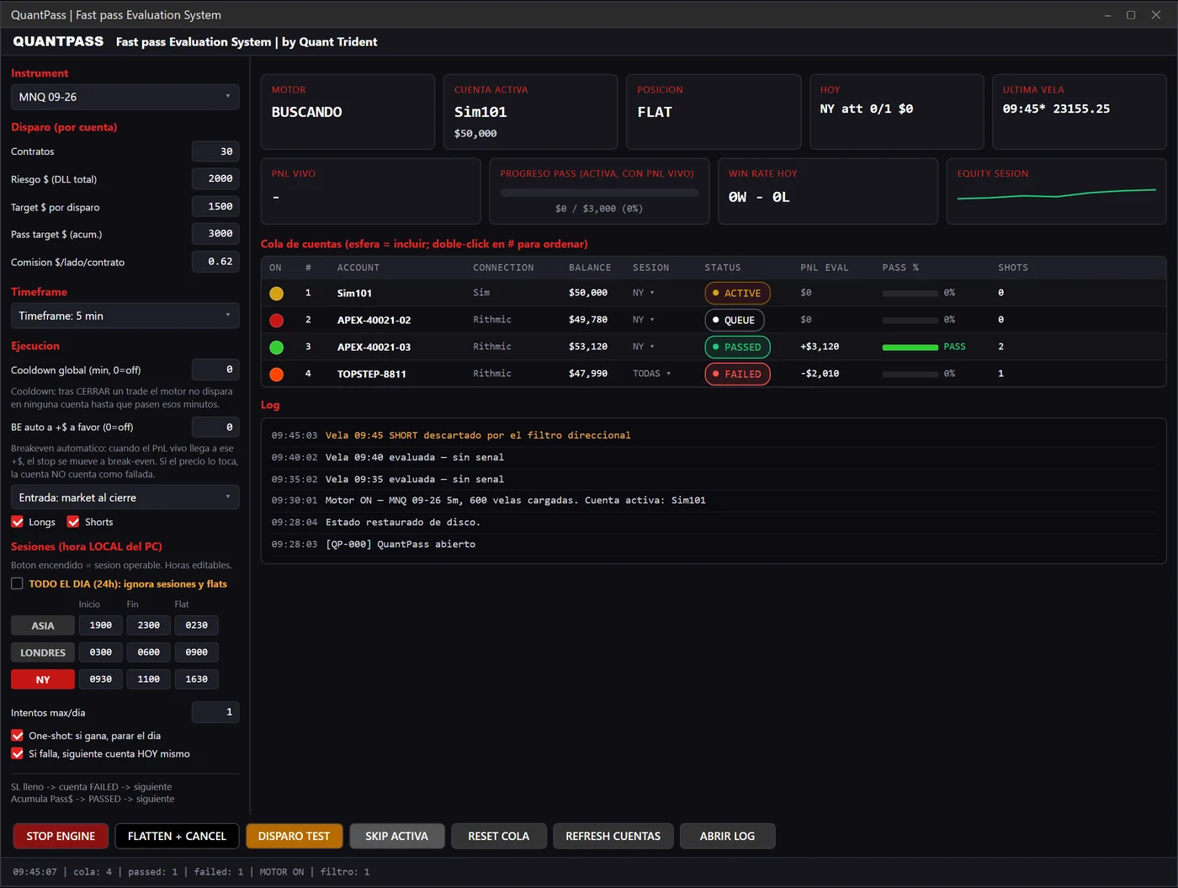Toggle the red include sphere for APEX-40021-02
This screenshot has height=888, width=1178.
coord(276,321)
